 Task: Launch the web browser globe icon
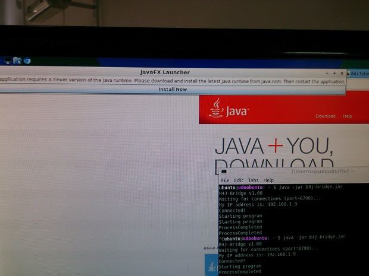click(x=27, y=61)
